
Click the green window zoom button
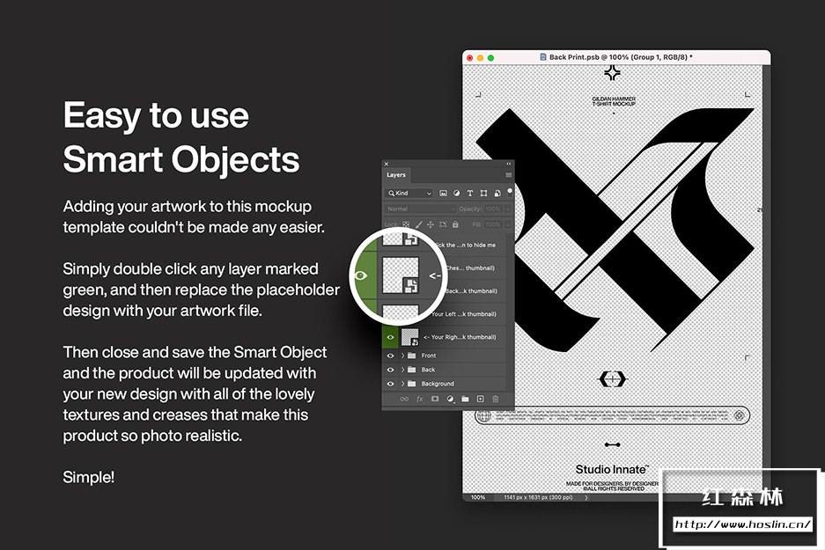491,58
